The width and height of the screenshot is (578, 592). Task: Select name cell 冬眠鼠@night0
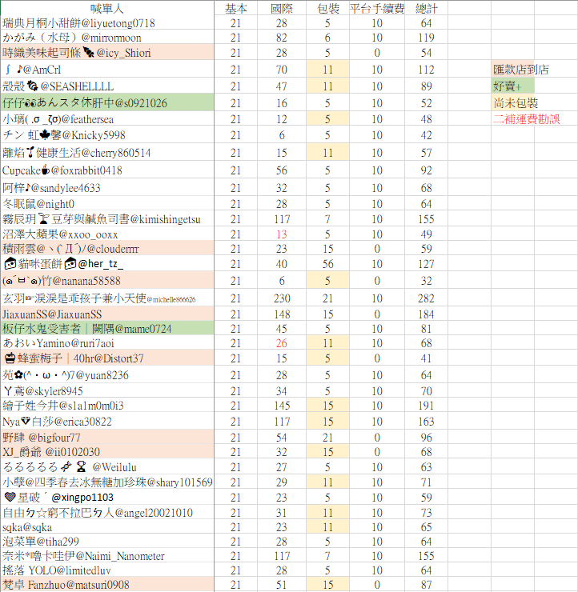(107, 204)
